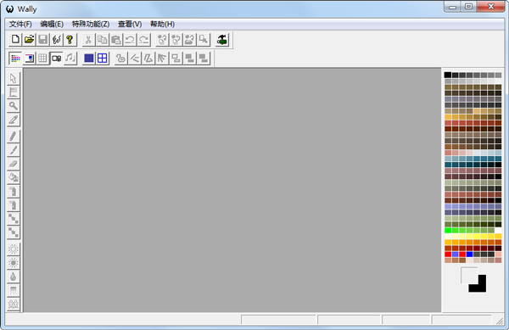Pick the white swatch at green row's end
509x330 pixels.
pos(498,231)
